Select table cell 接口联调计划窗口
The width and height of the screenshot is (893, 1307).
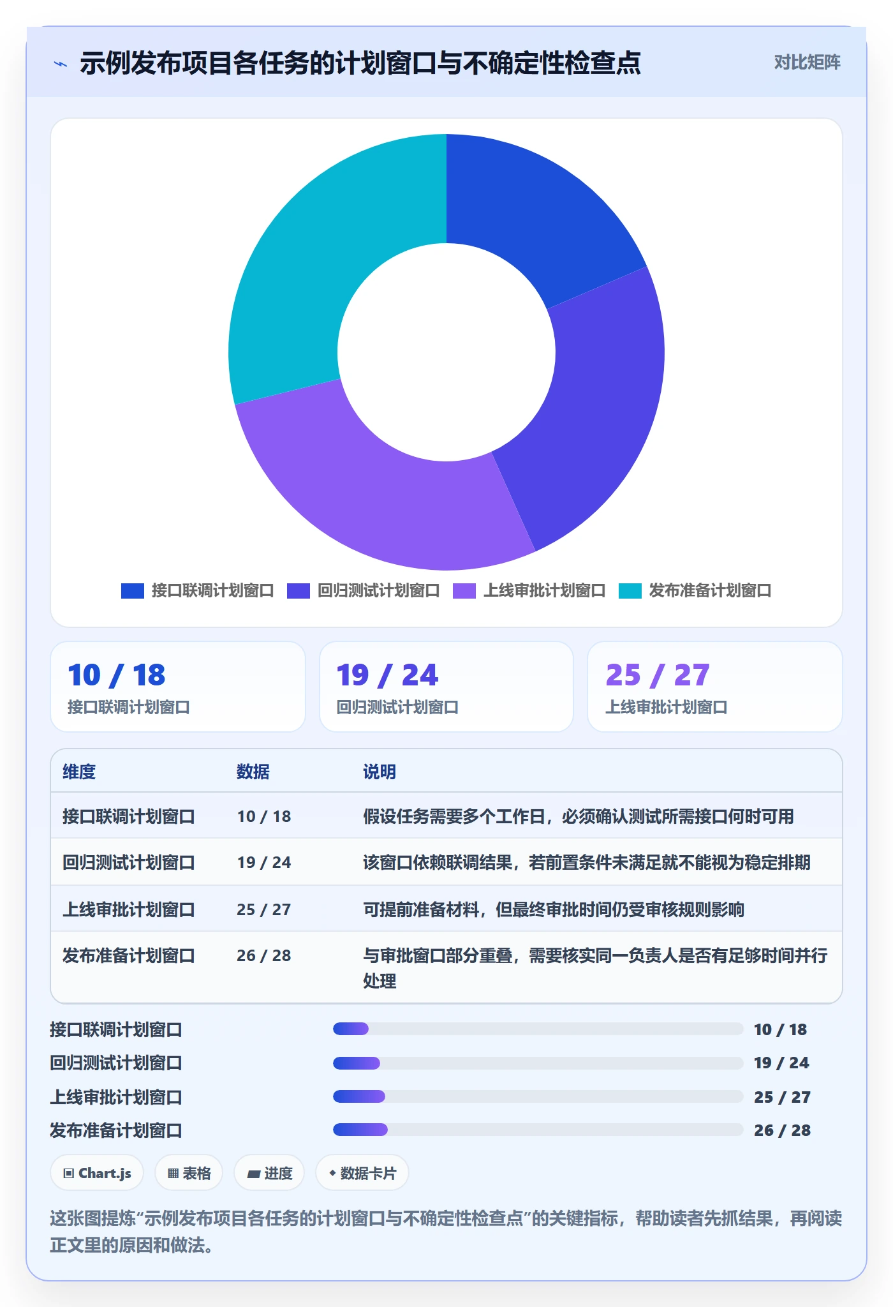tap(128, 816)
